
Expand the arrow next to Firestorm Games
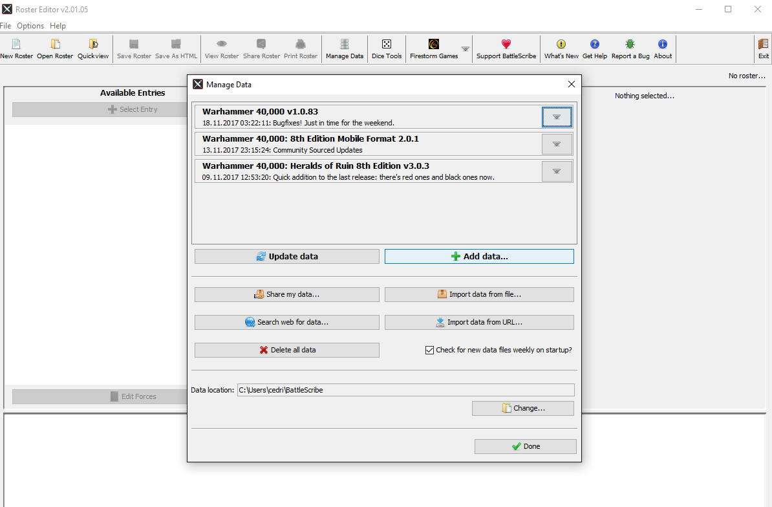click(466, 49)
